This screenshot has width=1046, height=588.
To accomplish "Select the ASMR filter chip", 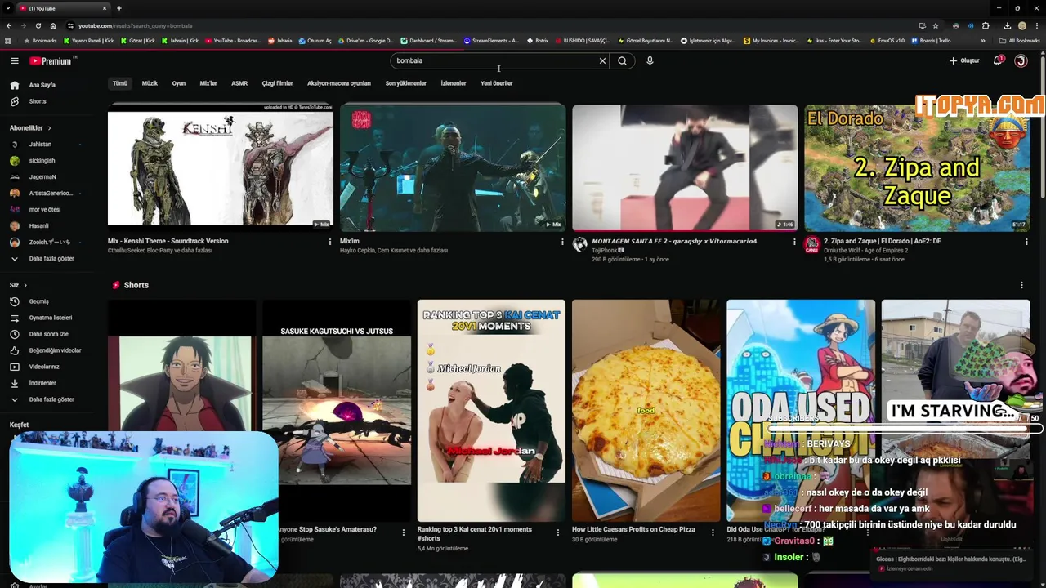I will 239,83.
